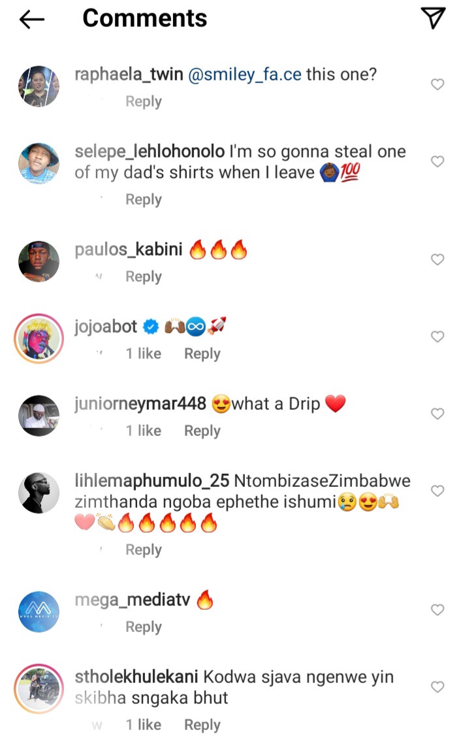Open the share paper-plane icon
This screenshot has height=749, width=463.
tap(434, 18)
